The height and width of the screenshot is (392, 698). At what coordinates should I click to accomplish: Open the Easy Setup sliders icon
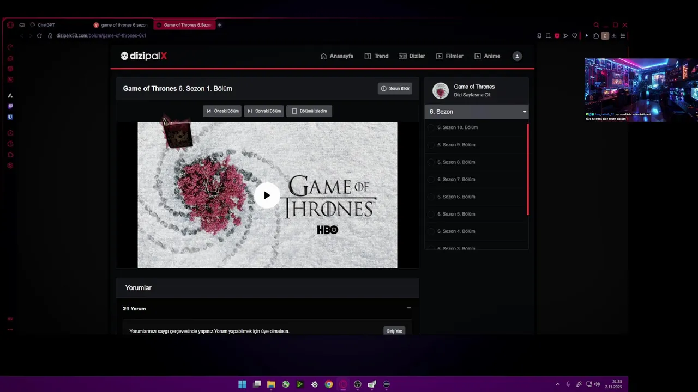[x=622, y=36]
